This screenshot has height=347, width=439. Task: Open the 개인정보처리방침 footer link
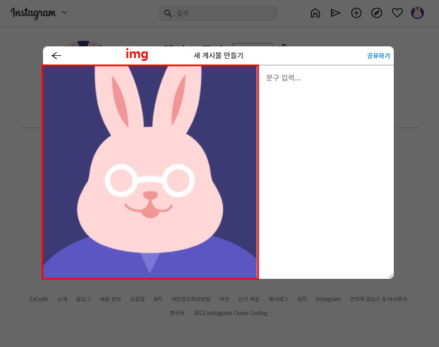click(x=190, y=299)
